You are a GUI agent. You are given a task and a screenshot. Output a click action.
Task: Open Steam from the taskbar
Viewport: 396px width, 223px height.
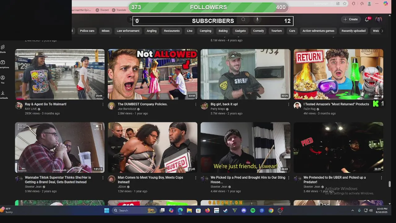[x=226, y=211]
